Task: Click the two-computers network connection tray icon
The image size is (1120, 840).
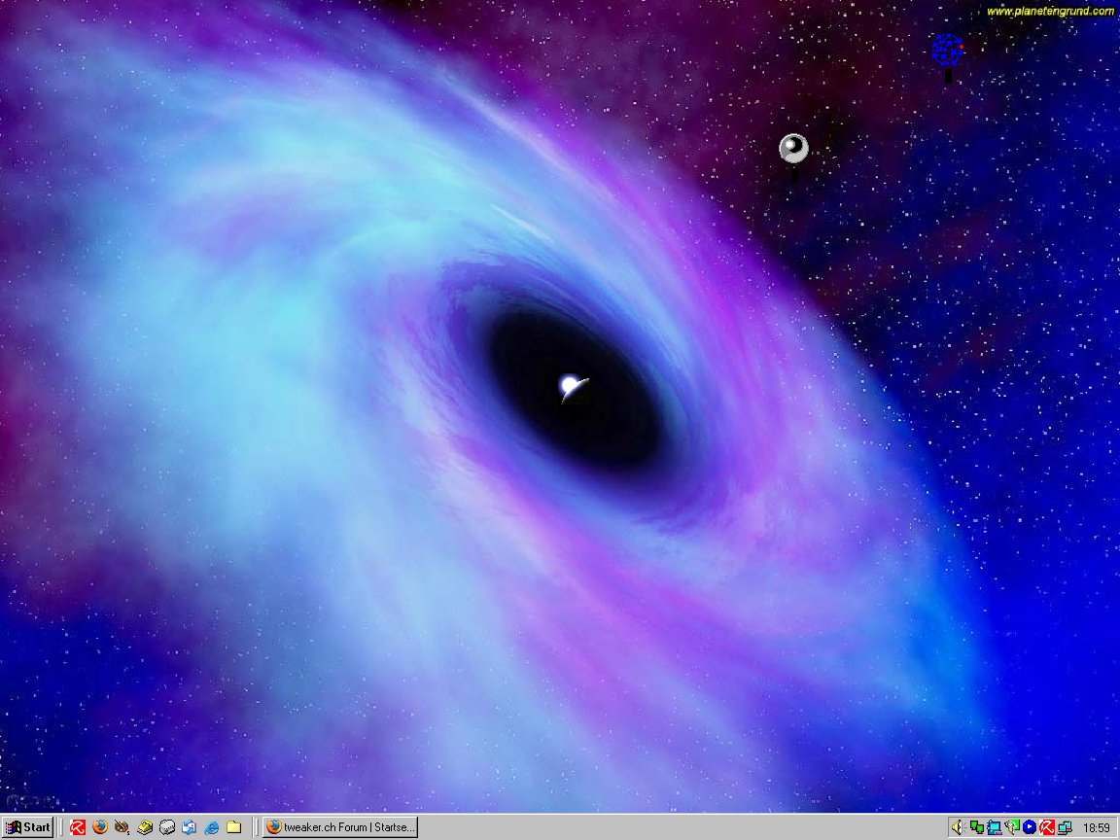Action: [x=1065, y=827]
